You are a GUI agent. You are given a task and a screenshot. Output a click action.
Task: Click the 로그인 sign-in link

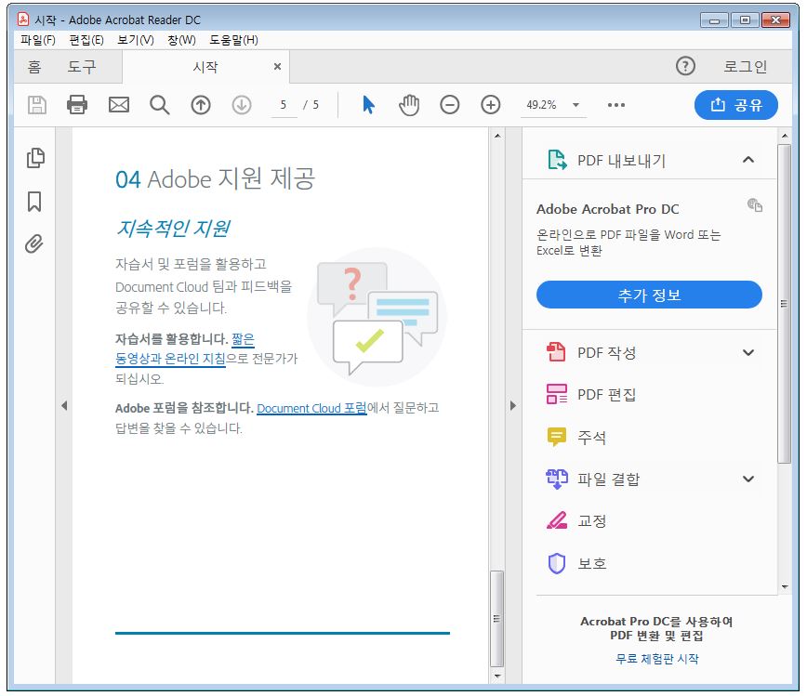(745, 66)
